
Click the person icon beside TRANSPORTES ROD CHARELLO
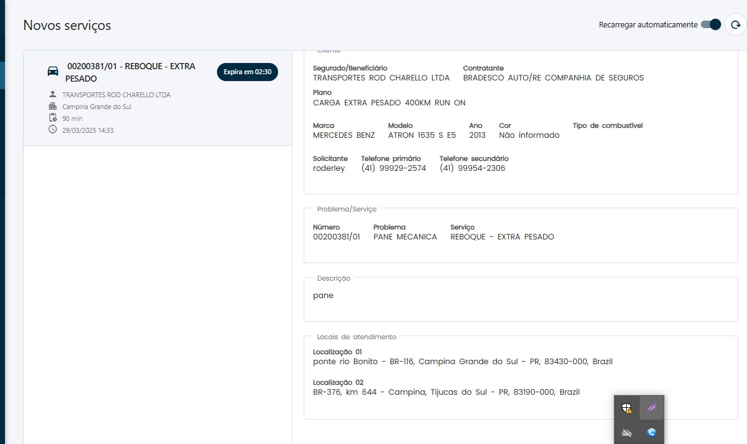point(52,94)
